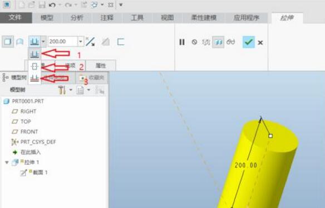Choose the symmetric depth option
This screenshot has width=325, height=208.
[x=35, y=67]
